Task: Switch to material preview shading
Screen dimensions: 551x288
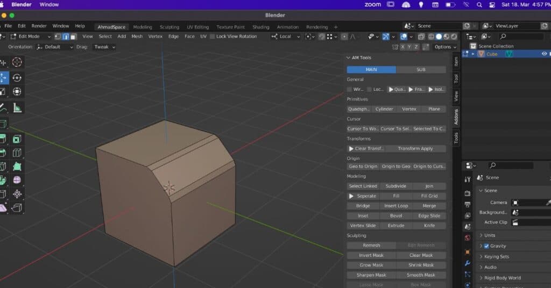Action: [x=446, y=37]
